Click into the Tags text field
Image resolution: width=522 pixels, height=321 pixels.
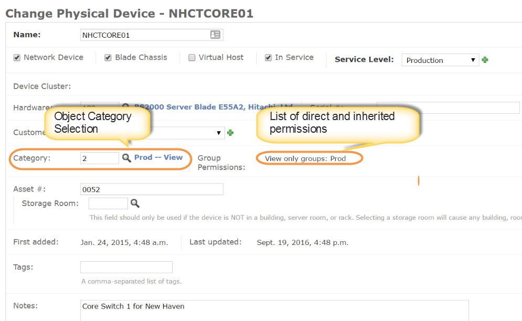(126, 267)
